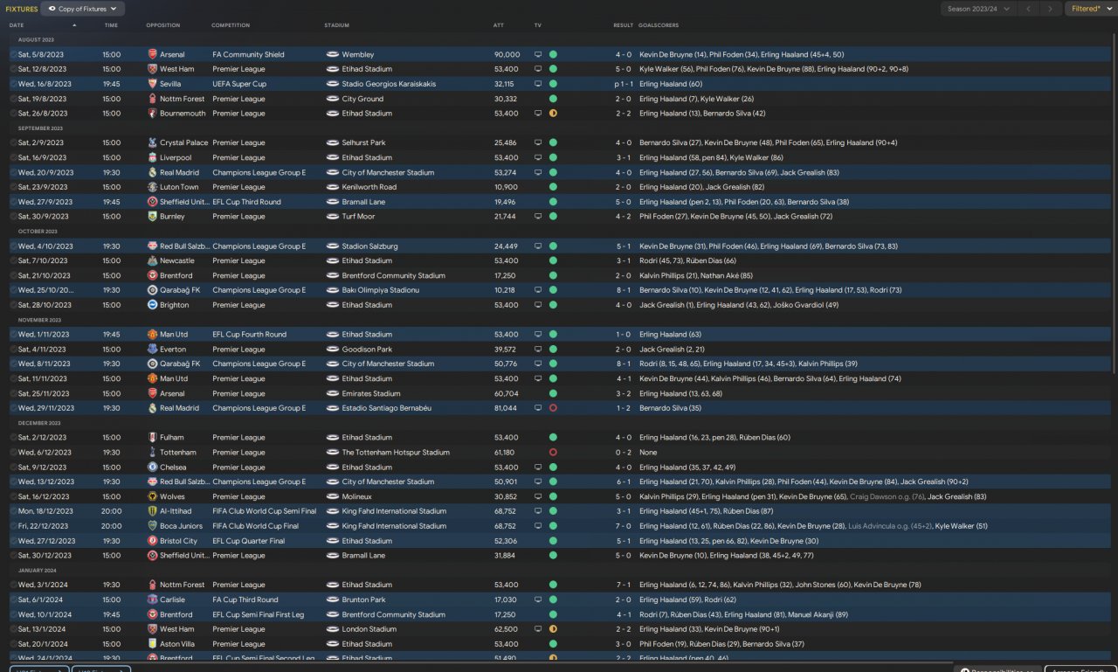1118x672 pixels.
Task: Go to the previous season arrow
Action: pos(1028,9)
